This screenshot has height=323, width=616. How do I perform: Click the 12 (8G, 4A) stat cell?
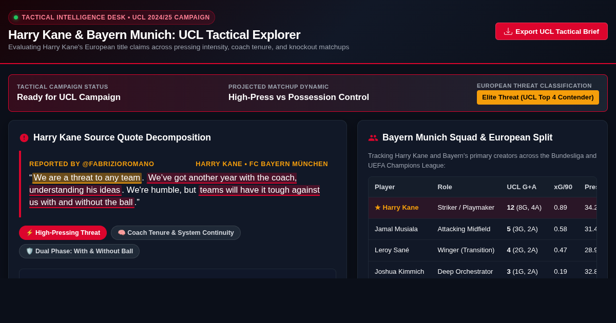click(x=524, y=208)
